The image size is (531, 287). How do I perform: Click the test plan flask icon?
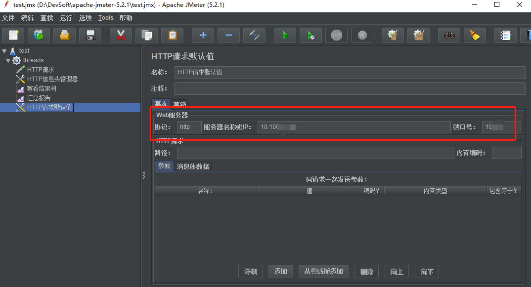coord(12,51)
